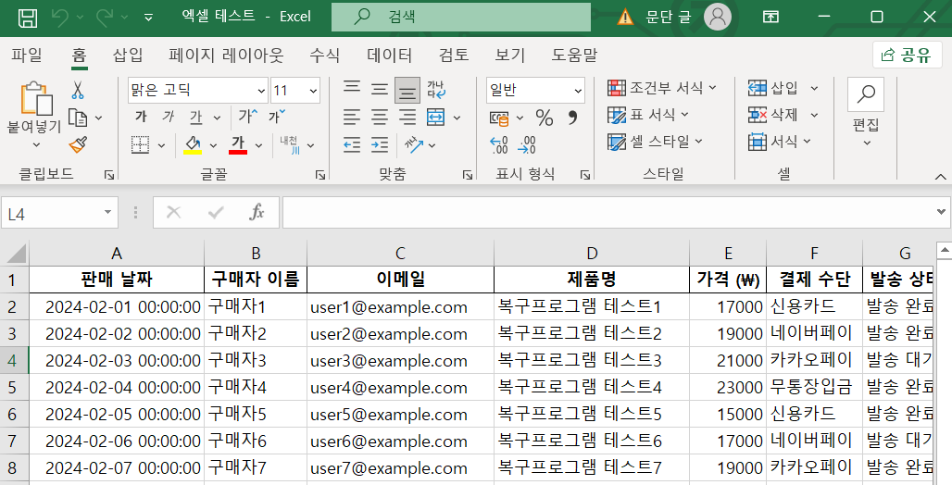Screen dimensions: 952x485
Task: Click the Format Painter brush icon
Action: pos(78,144)
